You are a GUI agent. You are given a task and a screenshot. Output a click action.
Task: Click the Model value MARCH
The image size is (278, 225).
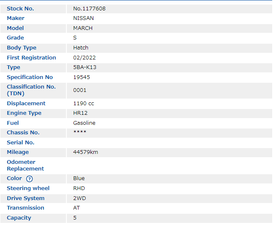pyautogui.click(x=83, y=28)
